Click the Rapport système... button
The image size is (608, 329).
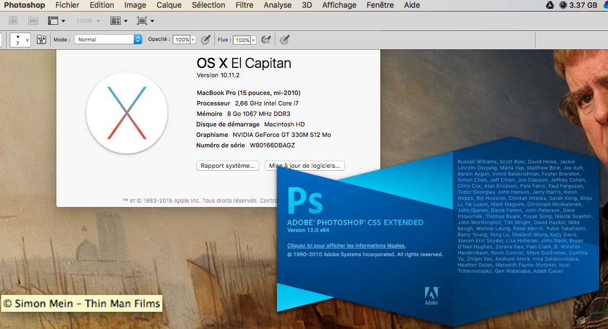click(x=228, y=166)
